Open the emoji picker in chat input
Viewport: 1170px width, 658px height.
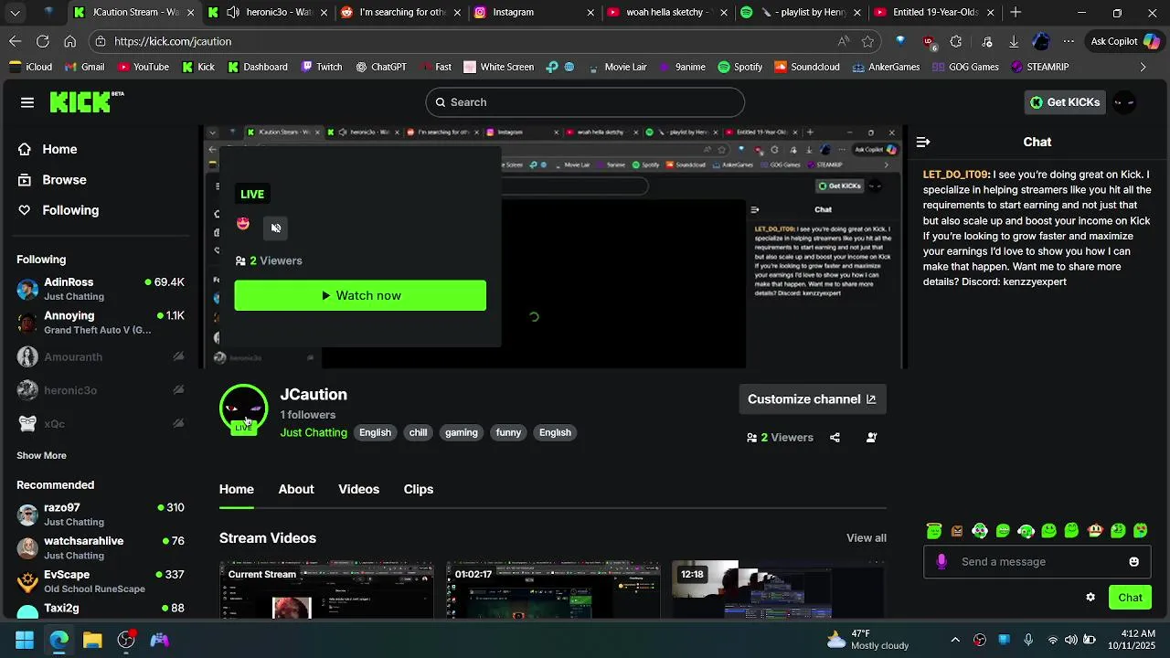(1134, 562)
